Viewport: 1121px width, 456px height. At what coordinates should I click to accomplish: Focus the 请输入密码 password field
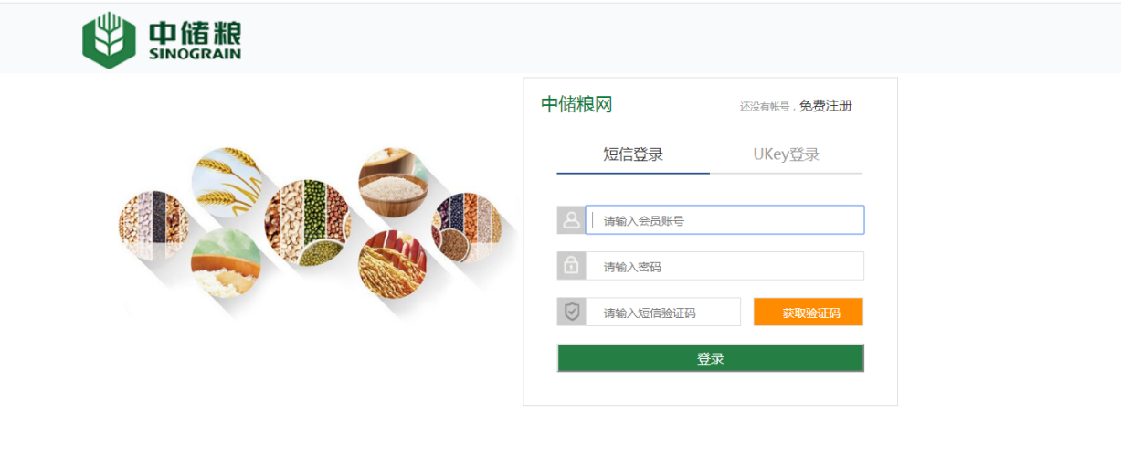point(724,266)
